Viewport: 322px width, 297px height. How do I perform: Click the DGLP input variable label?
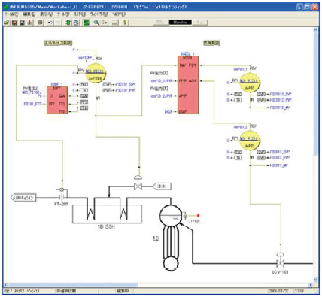click(x=169, y=111)
